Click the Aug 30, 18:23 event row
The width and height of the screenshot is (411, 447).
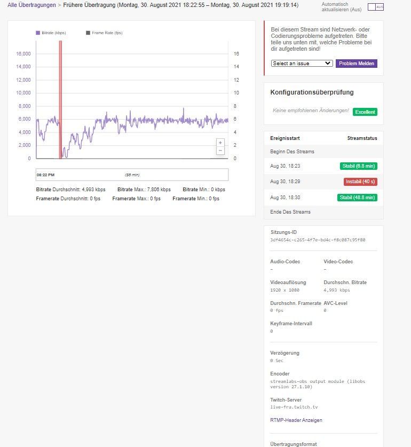(x=323, y=166)
